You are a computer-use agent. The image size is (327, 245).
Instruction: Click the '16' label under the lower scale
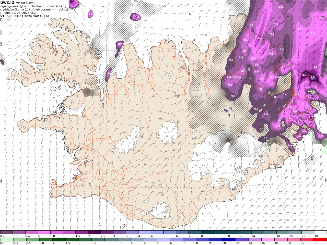click(263, 243)
